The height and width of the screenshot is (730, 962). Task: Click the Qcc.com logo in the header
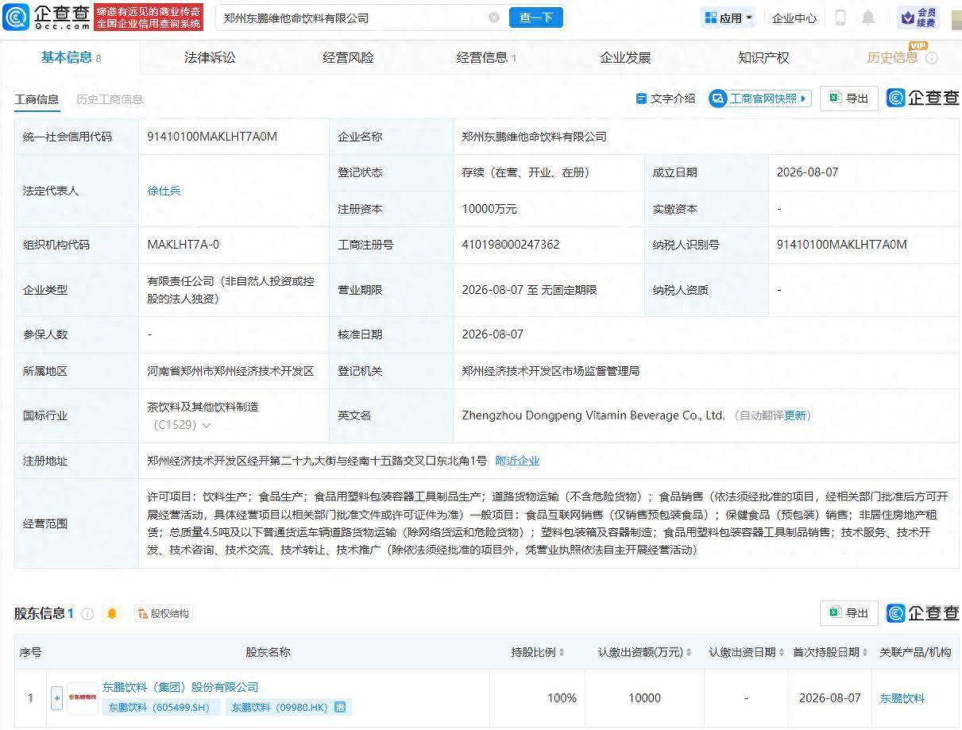click(x=46, y=17)
